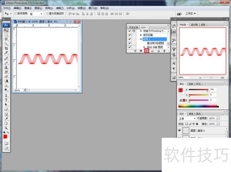Select the Type tool
This screenshot has height=172, width=231.
coord(6,100)
